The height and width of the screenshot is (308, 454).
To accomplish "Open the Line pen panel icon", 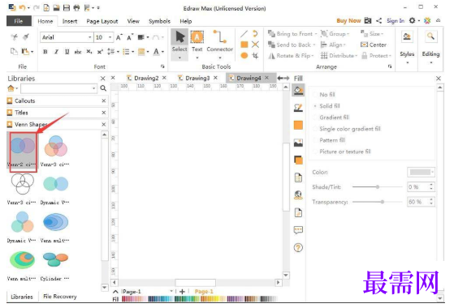I will 298,108.
